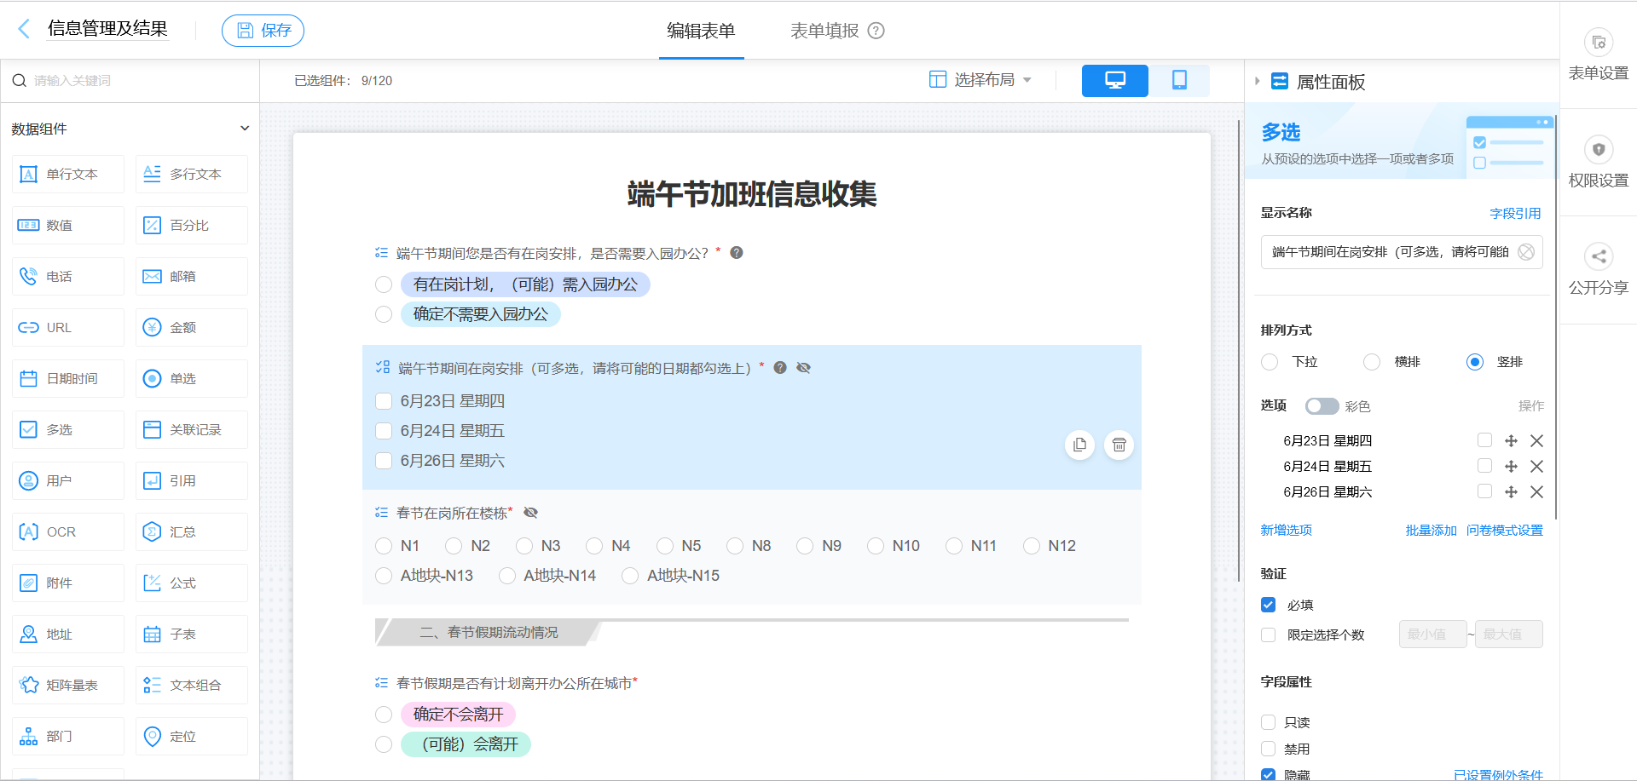Select the OCR component icon
Viewport: 1637px width, 781px height.
67,531
